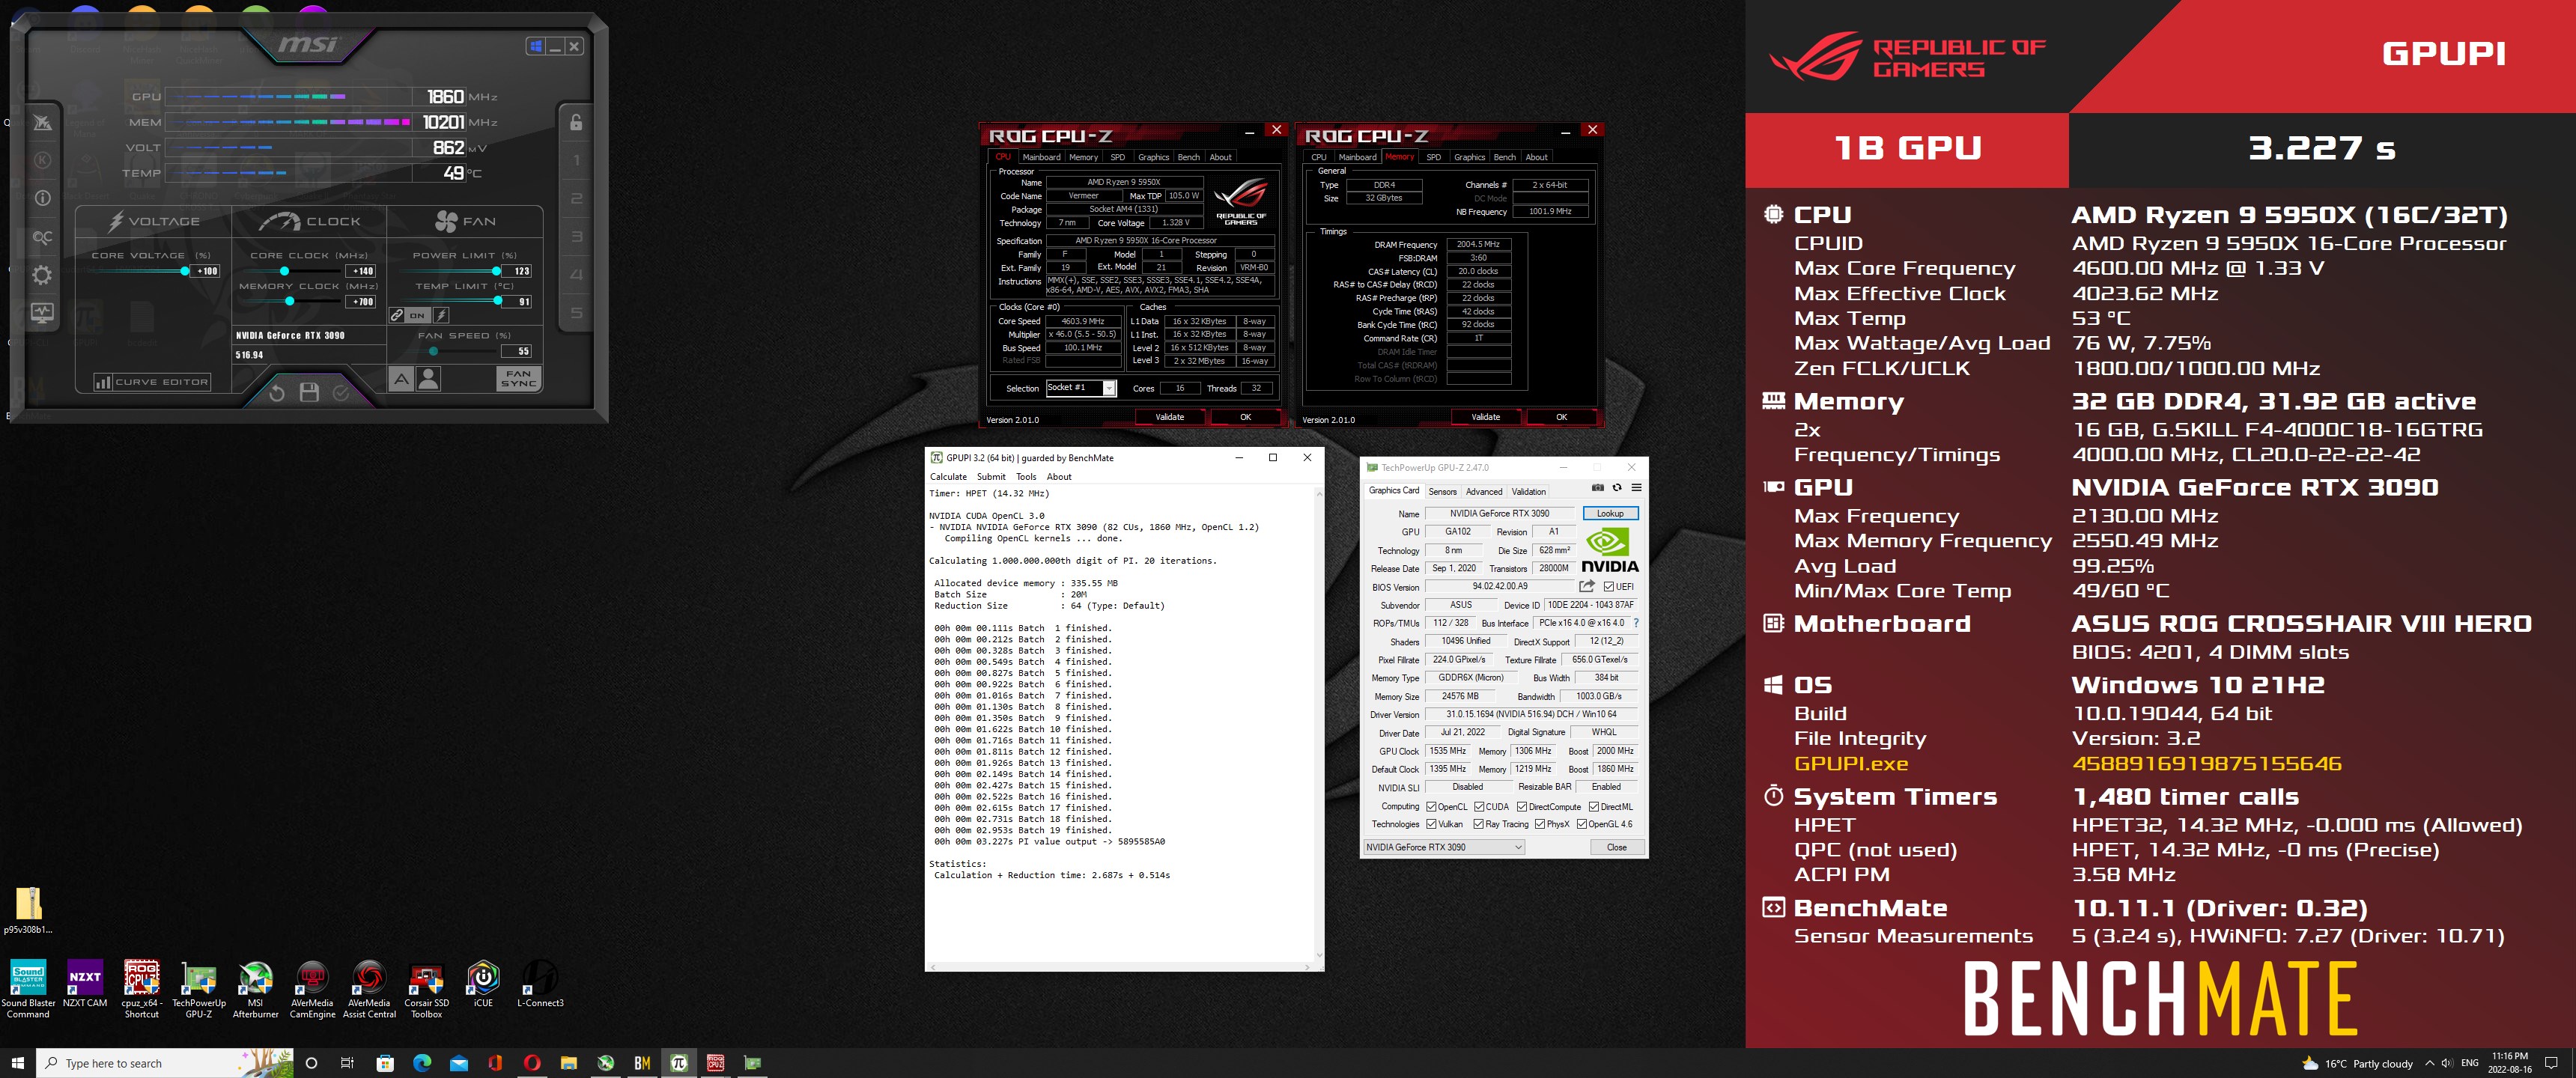This screenshot has height=1078, width=2576.
Task: Click bus interface question mark in GPU-Z
Action: [x=1636, y=623]
